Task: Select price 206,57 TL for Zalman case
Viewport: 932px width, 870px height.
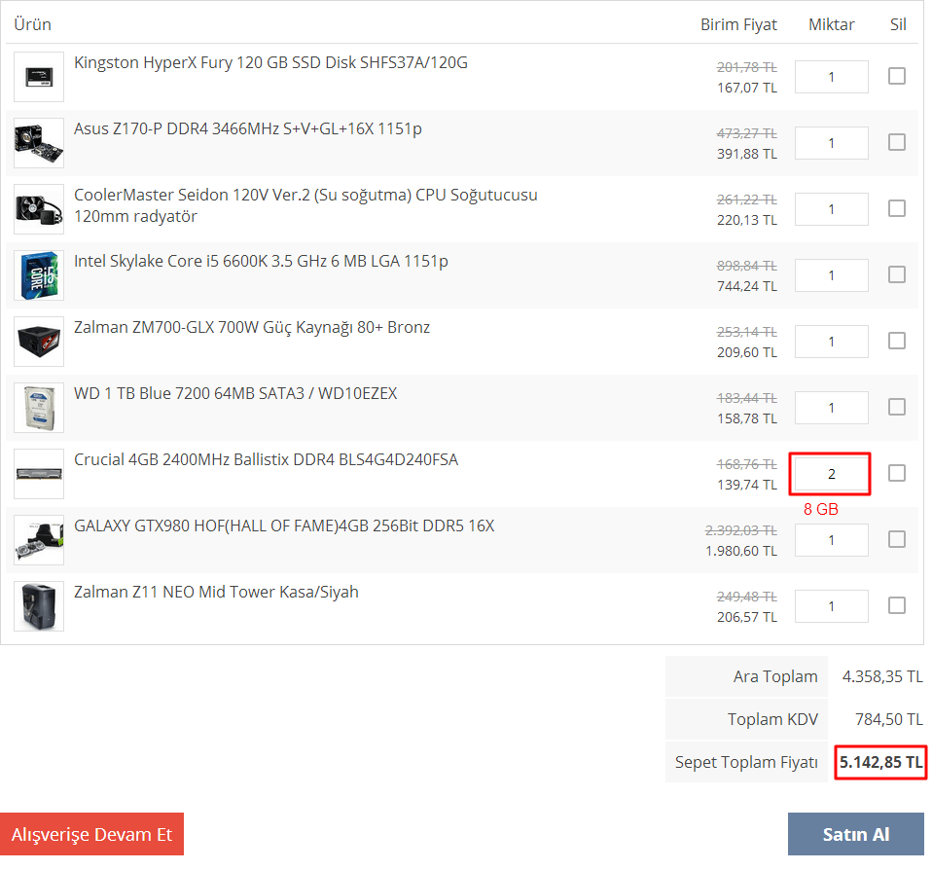Action: tap(747, 617)
